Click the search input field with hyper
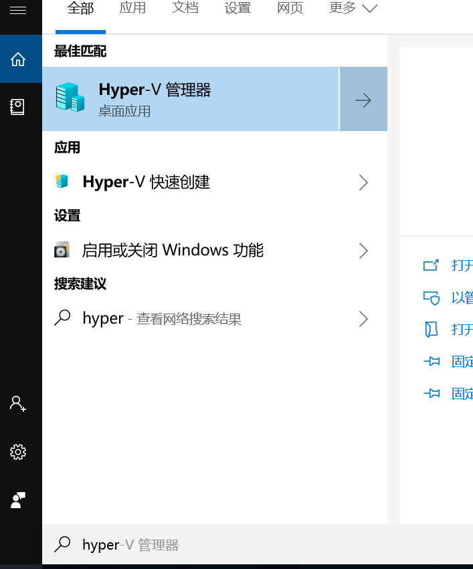This screenshot has height=569, width=473. coord(258,544)
